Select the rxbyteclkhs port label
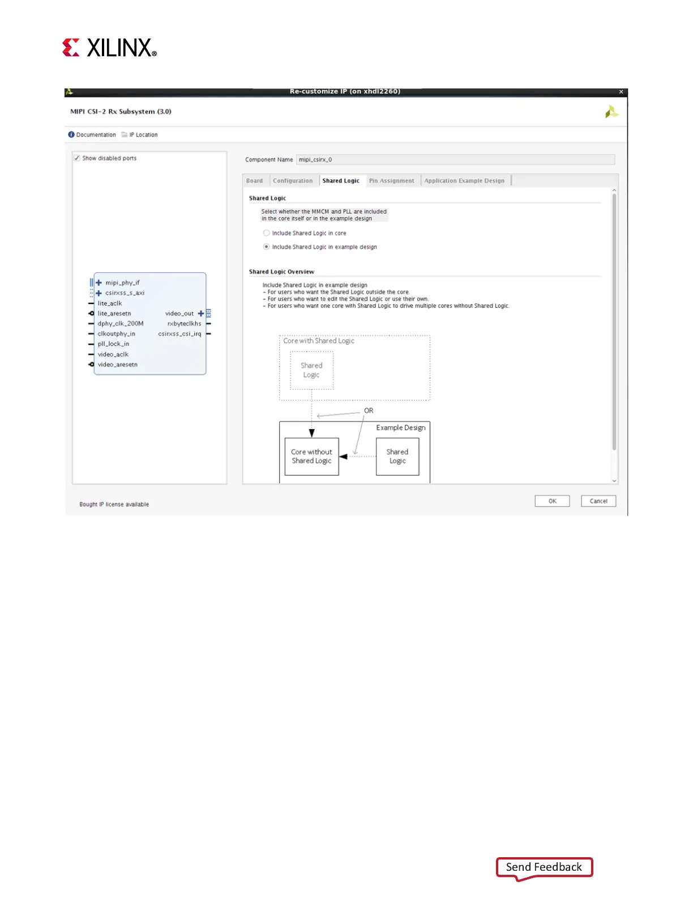 click(x=184, y=324)
